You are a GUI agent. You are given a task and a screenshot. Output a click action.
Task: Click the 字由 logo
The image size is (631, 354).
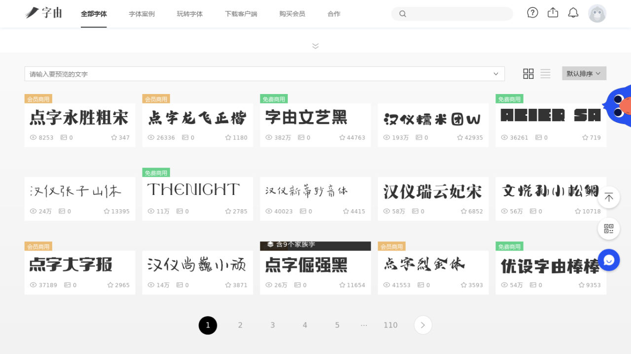43,13
